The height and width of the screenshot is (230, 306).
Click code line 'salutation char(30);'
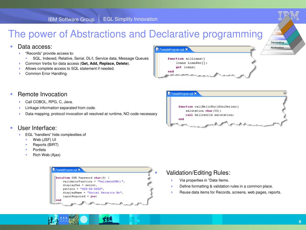click(204, 111)
